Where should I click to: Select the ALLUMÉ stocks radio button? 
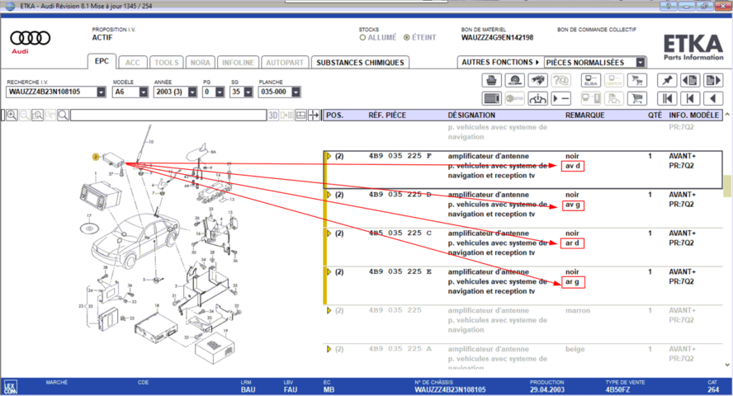click(x=362, y=37)
